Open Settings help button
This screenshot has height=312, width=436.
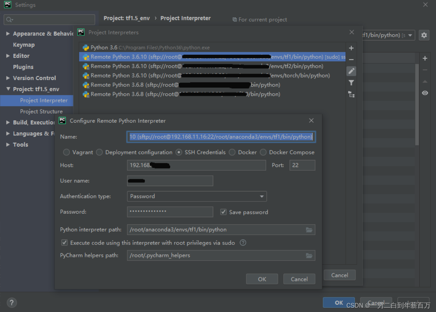tap(12, 303)
